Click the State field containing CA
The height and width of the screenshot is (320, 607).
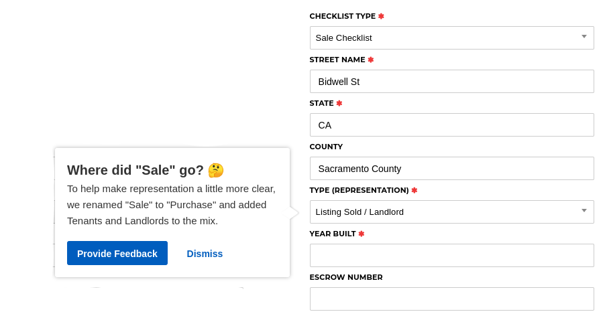pyautogui.click(x=452, y=125)
